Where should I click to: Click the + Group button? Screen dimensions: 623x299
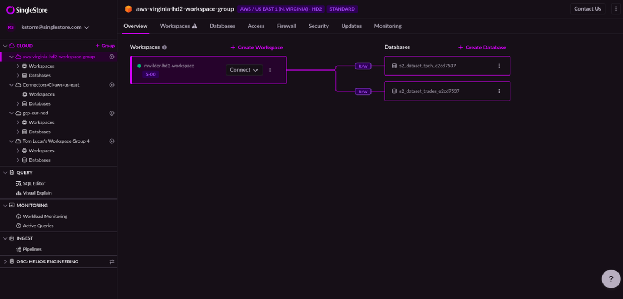point(105,46)
